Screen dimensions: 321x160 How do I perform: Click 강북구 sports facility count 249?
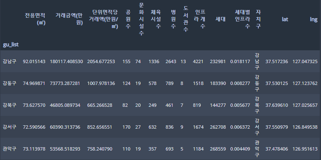coord(153,105)
